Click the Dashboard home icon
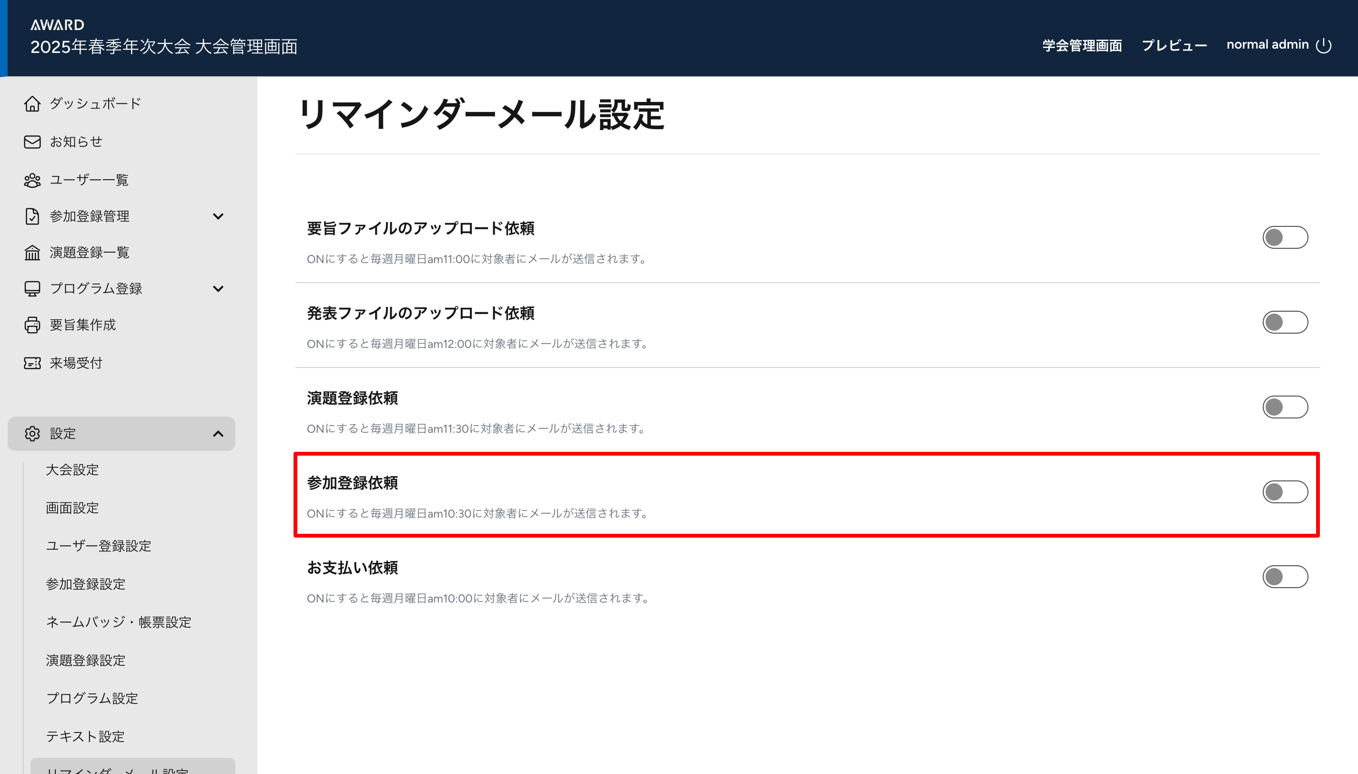Viewport: 1358px width, 774px height. click(32, 104)
